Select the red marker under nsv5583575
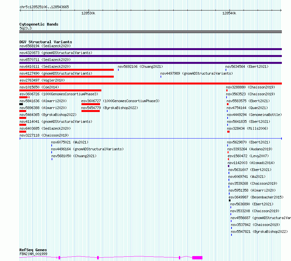Viewport: 291px width, 261px height. [x=228, y=104]
